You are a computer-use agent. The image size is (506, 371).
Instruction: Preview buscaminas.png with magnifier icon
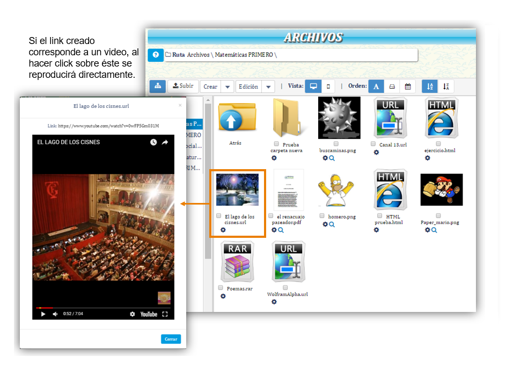click(x=332, y=158)
